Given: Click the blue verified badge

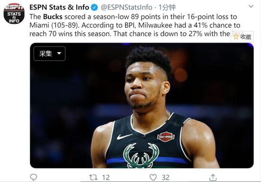Looking at the screenshot, I should coord(94,8).
